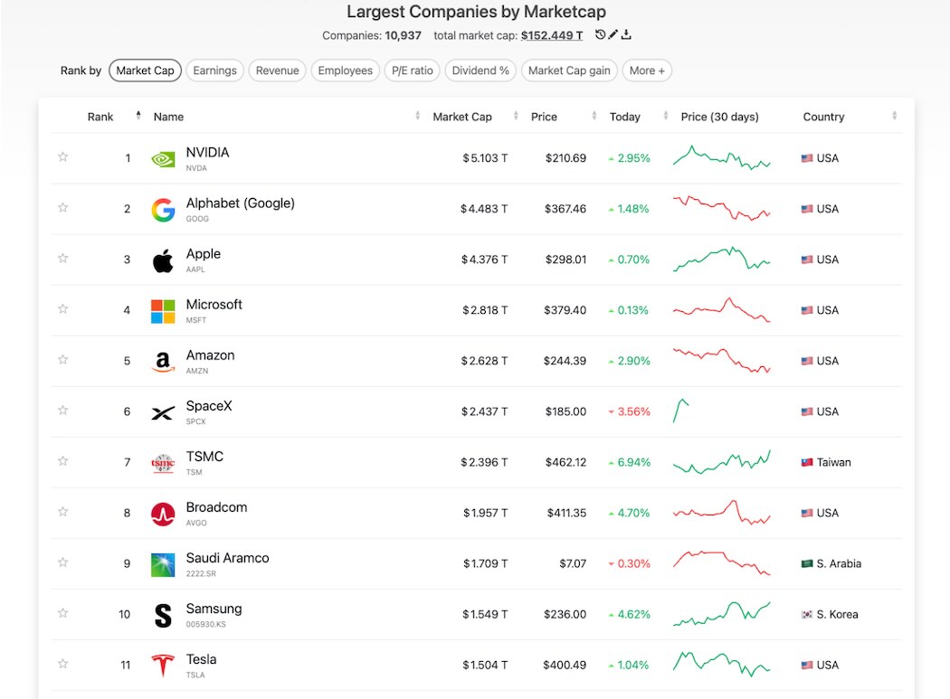Image resolution: width=950 pixels, height=699 pixels.
Task: Click Microsoft's $2.818 T market cap
Action: 485,310
